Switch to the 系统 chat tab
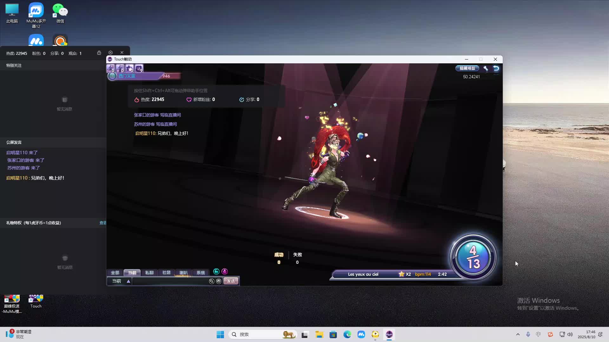This screenshot has height=342, width=609. (x=200, y=273)
